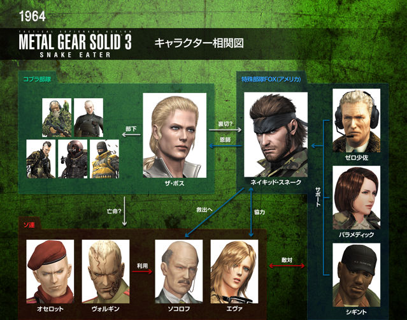Select The End thumbnail with parrot

click(57, 117)
